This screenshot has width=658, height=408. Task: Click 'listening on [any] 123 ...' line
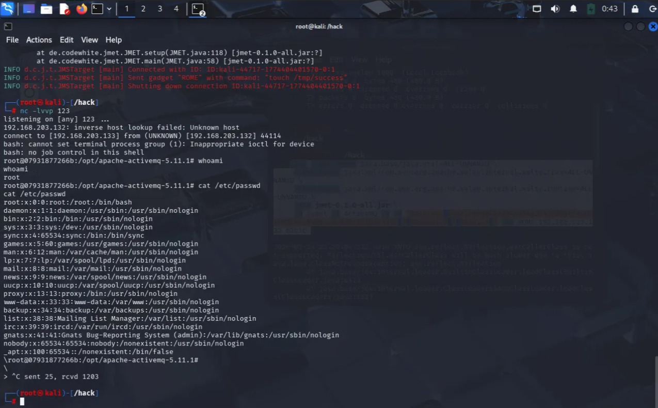[56, 119]
